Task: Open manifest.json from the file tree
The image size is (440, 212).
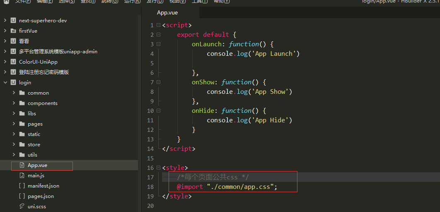Action: pyautogui.click(x=43, y=186)
